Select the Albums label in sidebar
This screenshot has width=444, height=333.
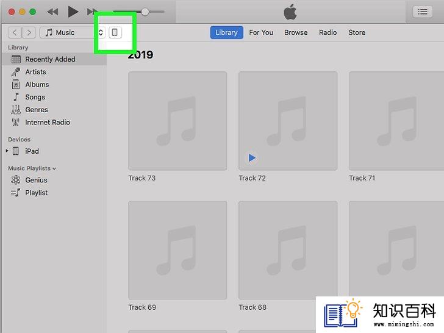[37, 84]
